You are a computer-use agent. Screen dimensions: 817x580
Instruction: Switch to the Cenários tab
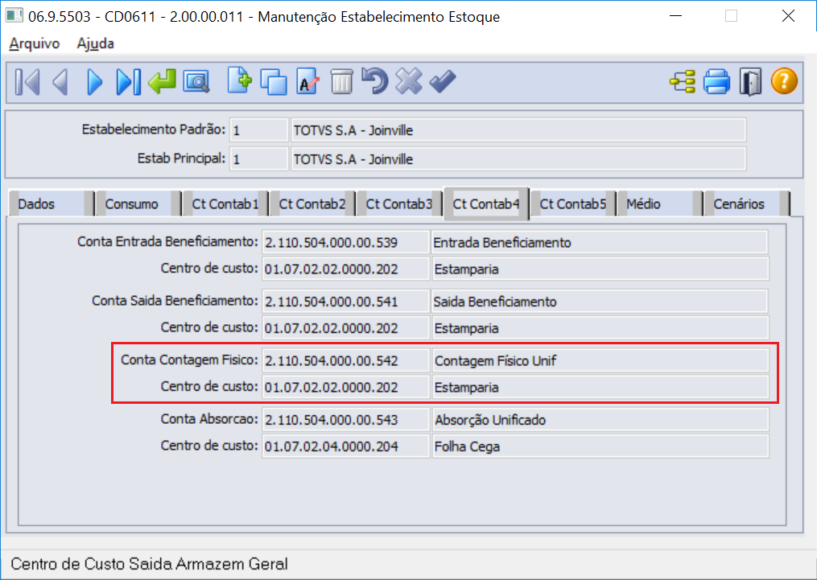click(x=747, y=204)
